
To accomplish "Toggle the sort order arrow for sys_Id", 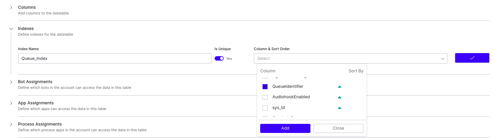I will click(x=339, y=108).
